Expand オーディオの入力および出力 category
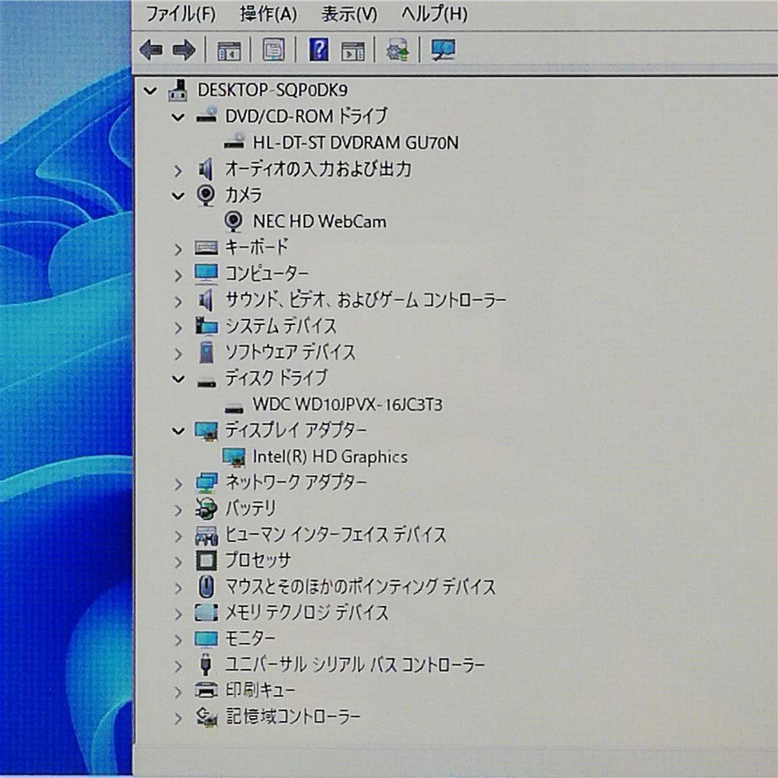This screenshot has width=778, height=778. point(177,170)
